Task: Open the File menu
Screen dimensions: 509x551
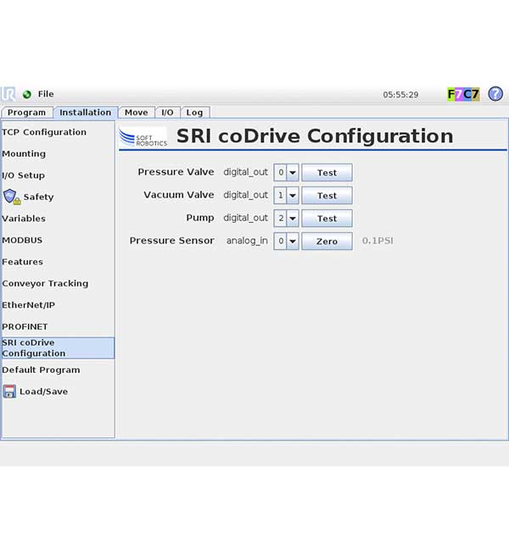Action: [x=46, y=94]
